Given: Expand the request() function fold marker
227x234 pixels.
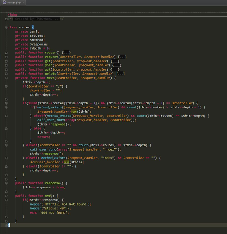Looking at the screenshot, I should click(x=7, y=57).
